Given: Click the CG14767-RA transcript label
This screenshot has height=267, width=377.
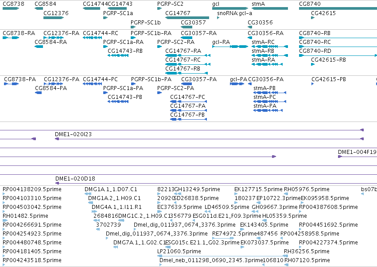Looking at the screenshot, I should 183,51.
